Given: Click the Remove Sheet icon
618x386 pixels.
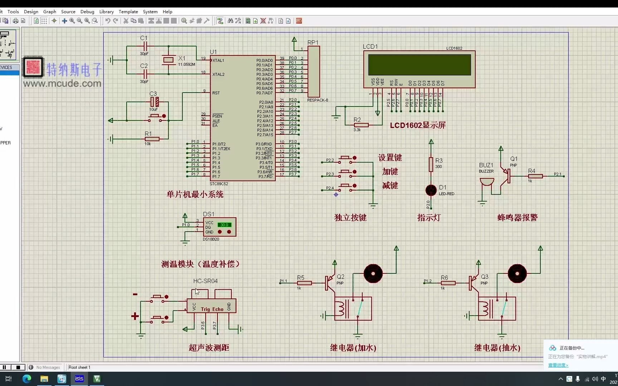Looking at the screenshot, I should (x=263, y=21).
